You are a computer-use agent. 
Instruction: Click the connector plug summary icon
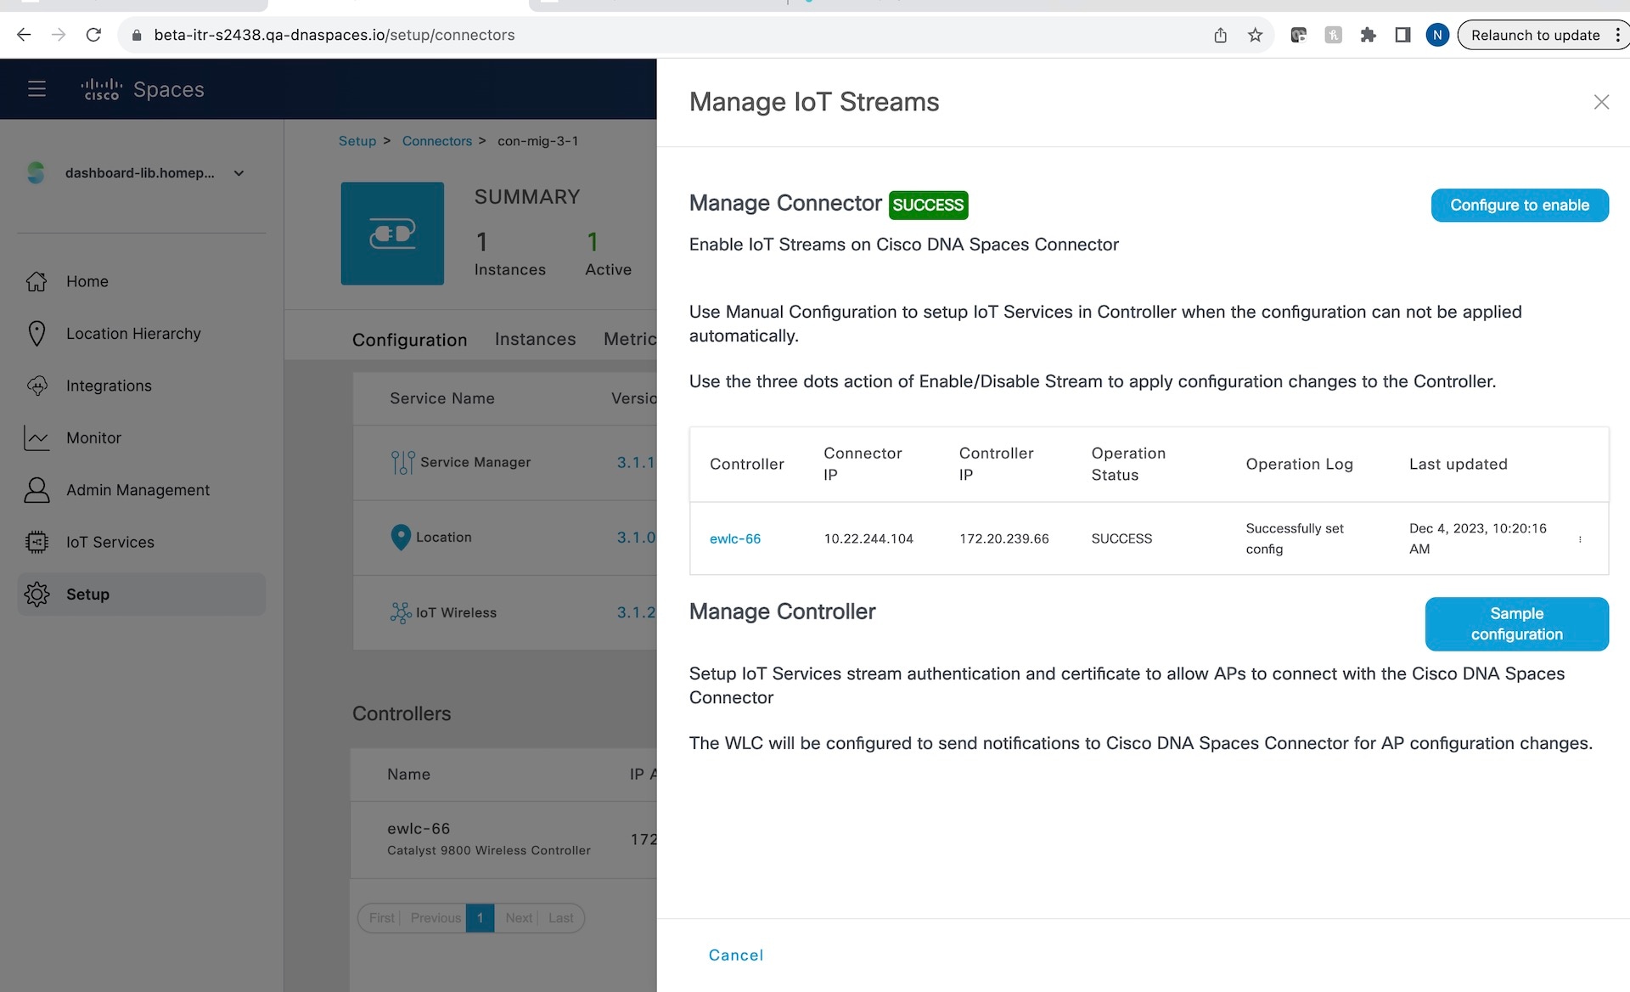[392, 234]
